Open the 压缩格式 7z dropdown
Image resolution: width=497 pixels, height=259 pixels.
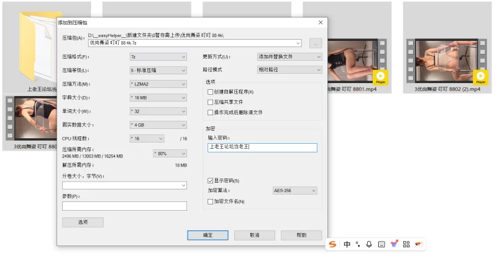tap(158, 56)
